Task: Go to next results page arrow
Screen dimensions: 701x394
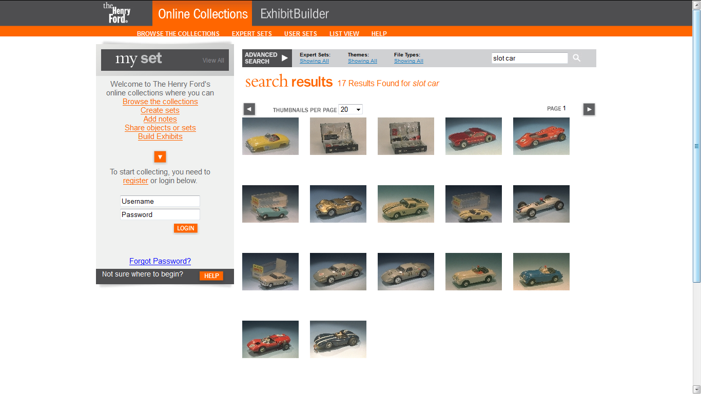Action: 589,109
